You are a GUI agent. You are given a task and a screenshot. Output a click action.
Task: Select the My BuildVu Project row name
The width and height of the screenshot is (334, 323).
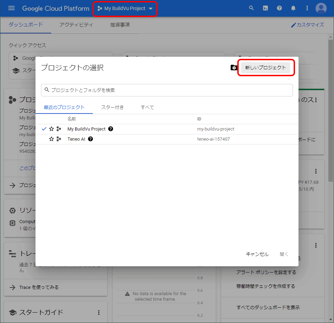(87, 129)
